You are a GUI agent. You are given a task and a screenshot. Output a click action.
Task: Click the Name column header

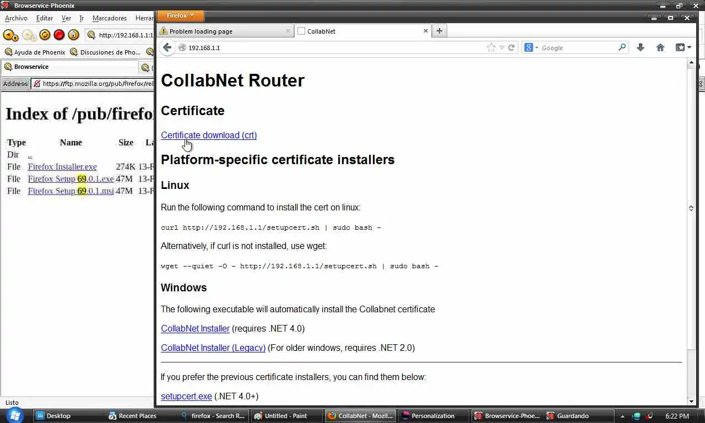70,143
